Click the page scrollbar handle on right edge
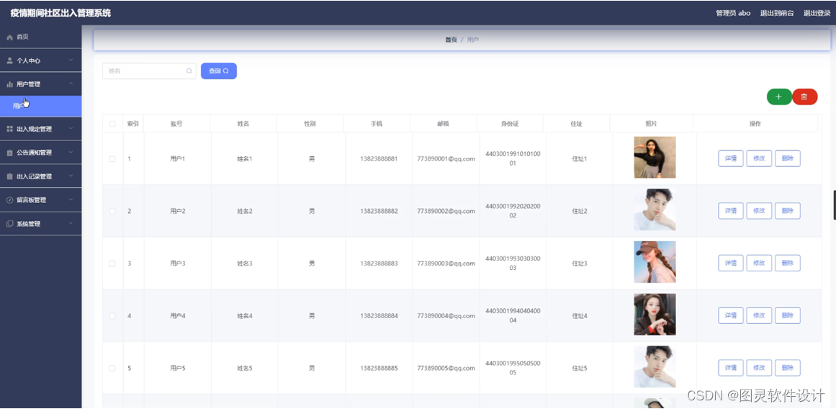The image size is (836, 409). point(835,204)
